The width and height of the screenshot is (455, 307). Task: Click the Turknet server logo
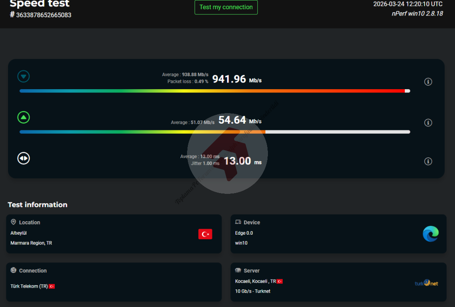click(x=426, y=283)
